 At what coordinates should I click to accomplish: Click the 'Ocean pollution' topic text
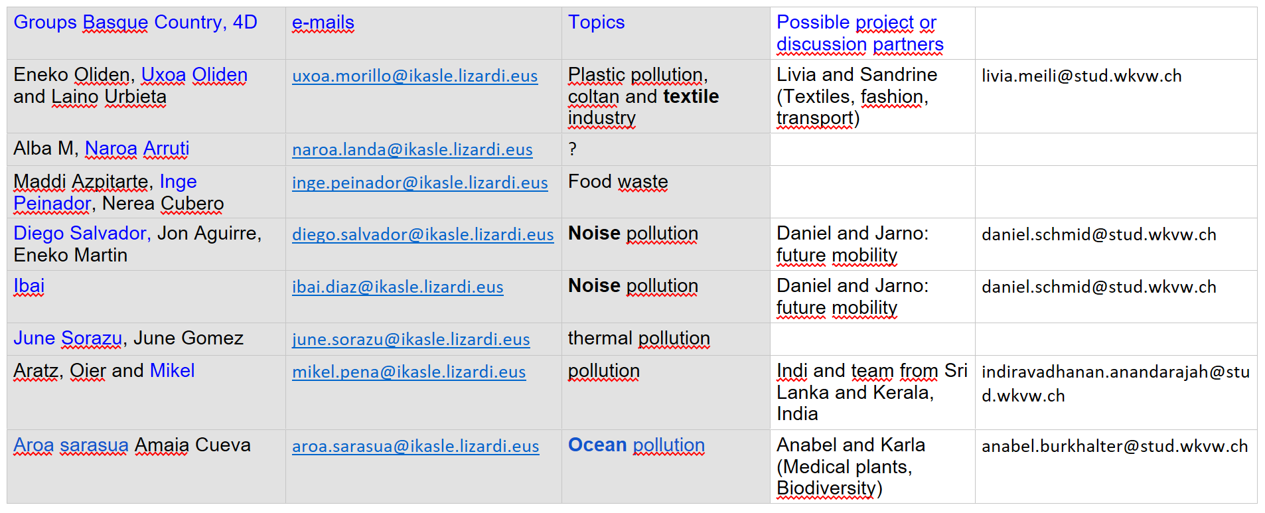[x=636, y=445]
